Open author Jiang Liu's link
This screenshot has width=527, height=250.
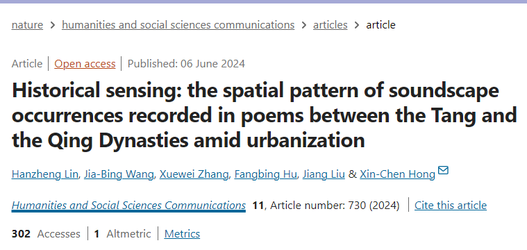point(324,174)
